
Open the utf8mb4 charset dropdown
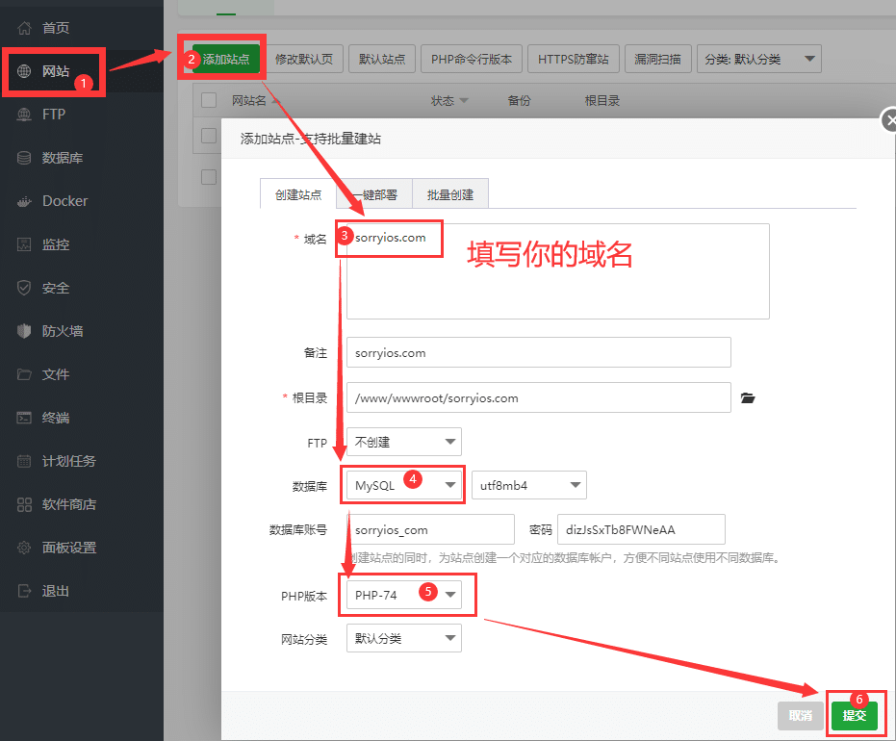(x=528, y=485)
